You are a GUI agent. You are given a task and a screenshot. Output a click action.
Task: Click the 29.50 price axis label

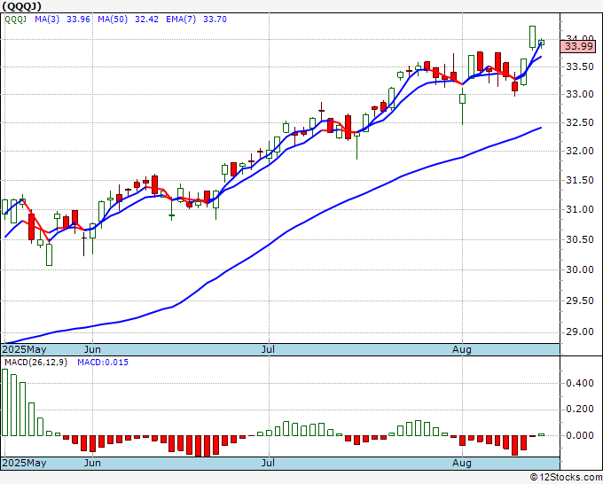tap(580, 301)
